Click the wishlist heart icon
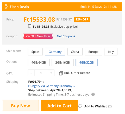 point(80,106)
